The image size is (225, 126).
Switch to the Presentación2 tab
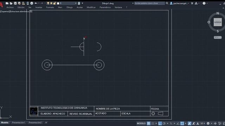click(x=35, y=122)
